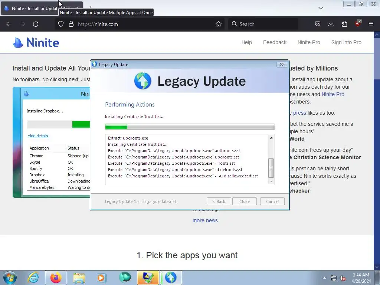
Task: Click the Legacy Update taskbar icon
Action: click(x=171, y=278)
